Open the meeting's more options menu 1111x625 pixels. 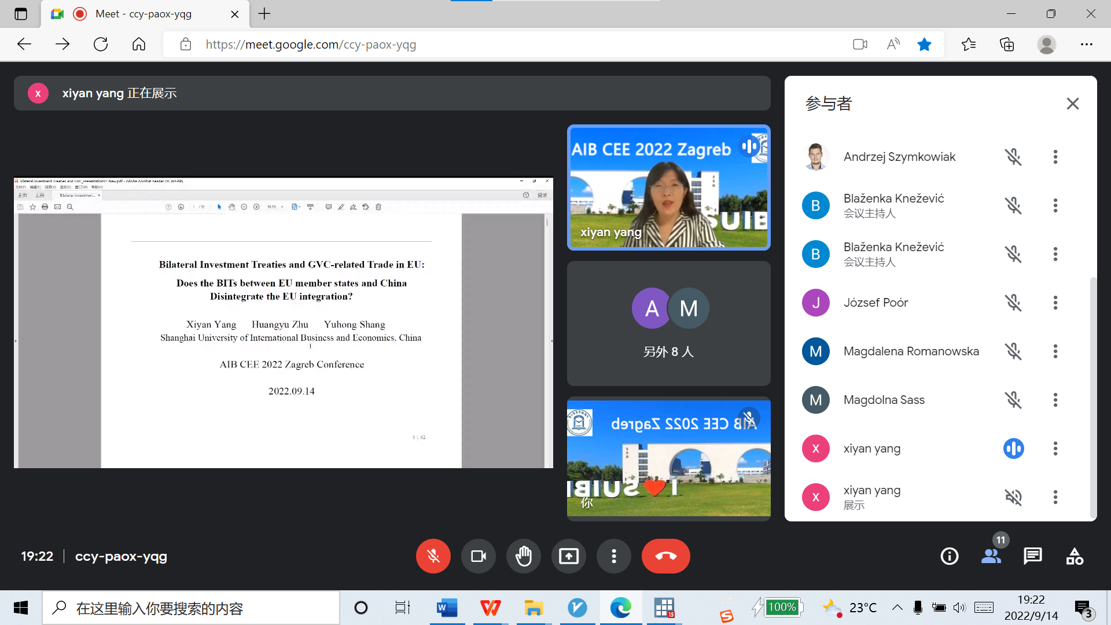pyautogui.click(x=613, y=556)
